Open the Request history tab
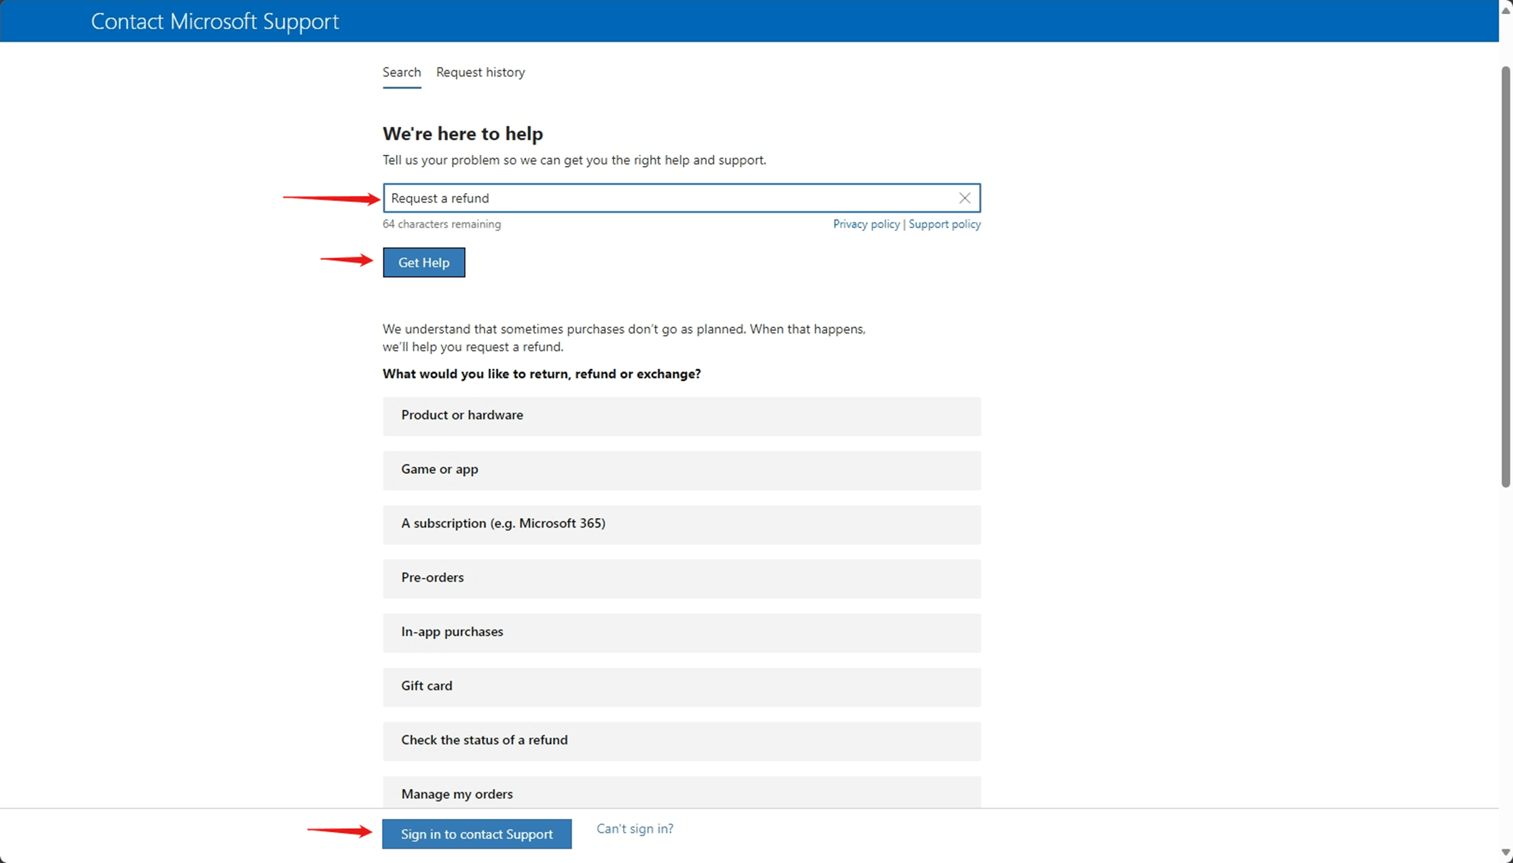 point(480,72)
